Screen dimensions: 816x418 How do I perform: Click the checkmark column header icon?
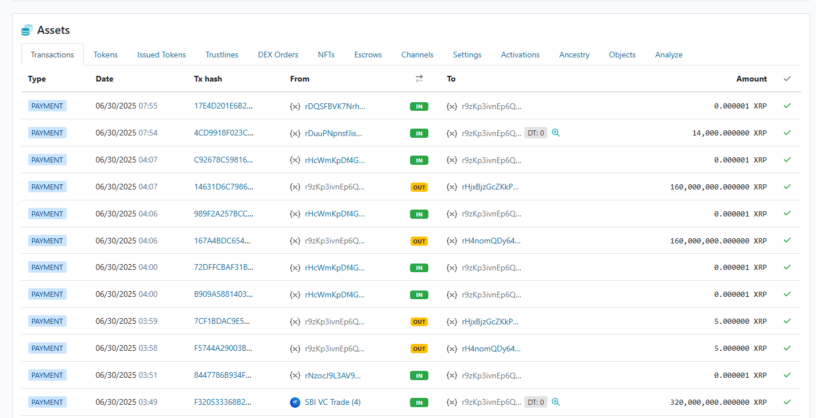(787, 79)
